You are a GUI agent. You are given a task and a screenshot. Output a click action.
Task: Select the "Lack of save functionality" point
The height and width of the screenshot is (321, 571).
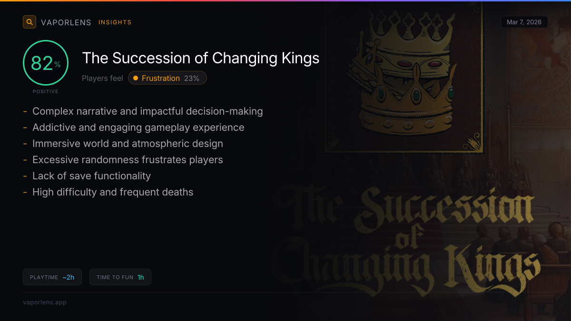pos(91,176)
